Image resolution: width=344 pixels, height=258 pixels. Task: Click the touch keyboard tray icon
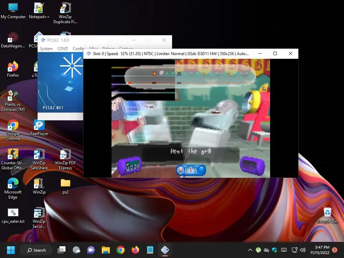point(284,250)
